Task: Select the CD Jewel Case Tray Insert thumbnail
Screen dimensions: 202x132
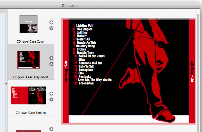Action: 28,60
